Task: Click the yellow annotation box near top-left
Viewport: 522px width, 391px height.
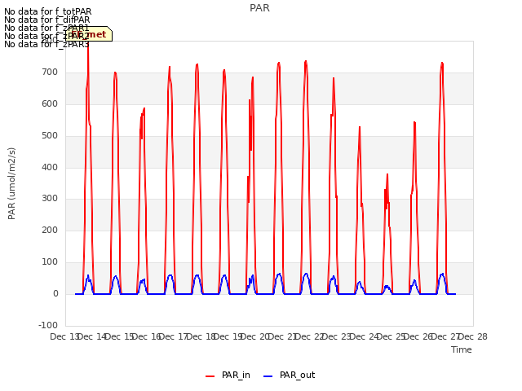Action: pos(89,34)
